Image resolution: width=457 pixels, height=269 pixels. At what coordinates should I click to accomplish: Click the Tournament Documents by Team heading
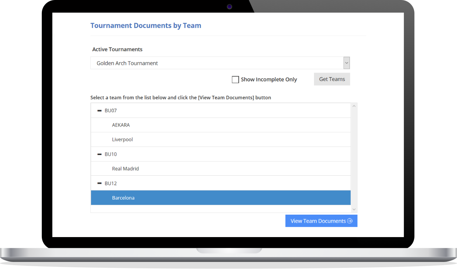click(146, 26)
